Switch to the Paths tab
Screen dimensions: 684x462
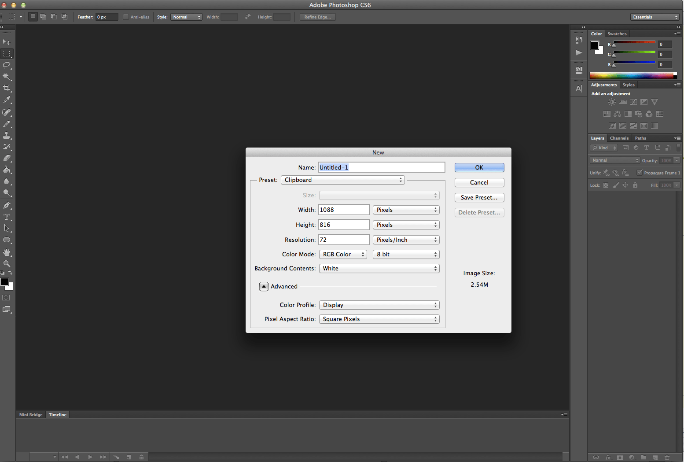(x=640, y=138)
